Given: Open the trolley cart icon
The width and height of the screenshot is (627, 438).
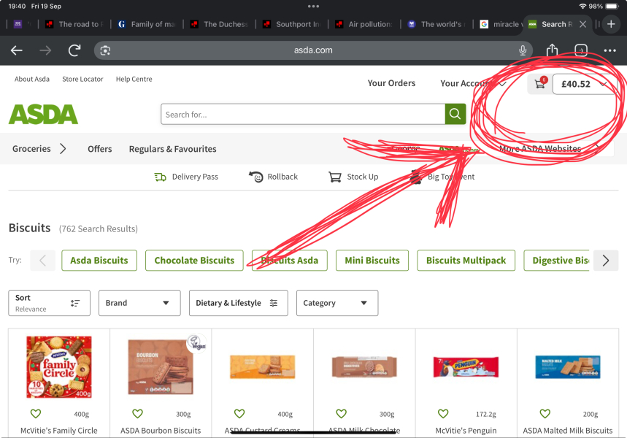Looking at the screenshot, I should click(x=540, y=84).
